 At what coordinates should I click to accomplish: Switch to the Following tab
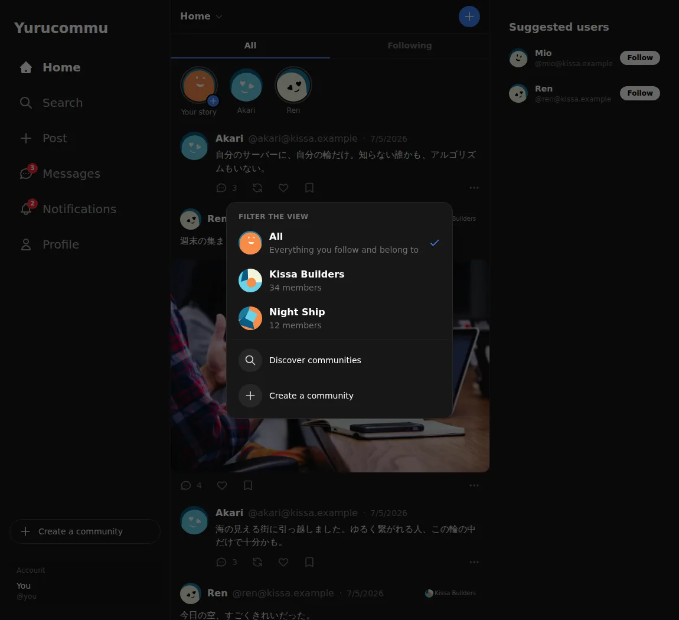click(410, 45)
